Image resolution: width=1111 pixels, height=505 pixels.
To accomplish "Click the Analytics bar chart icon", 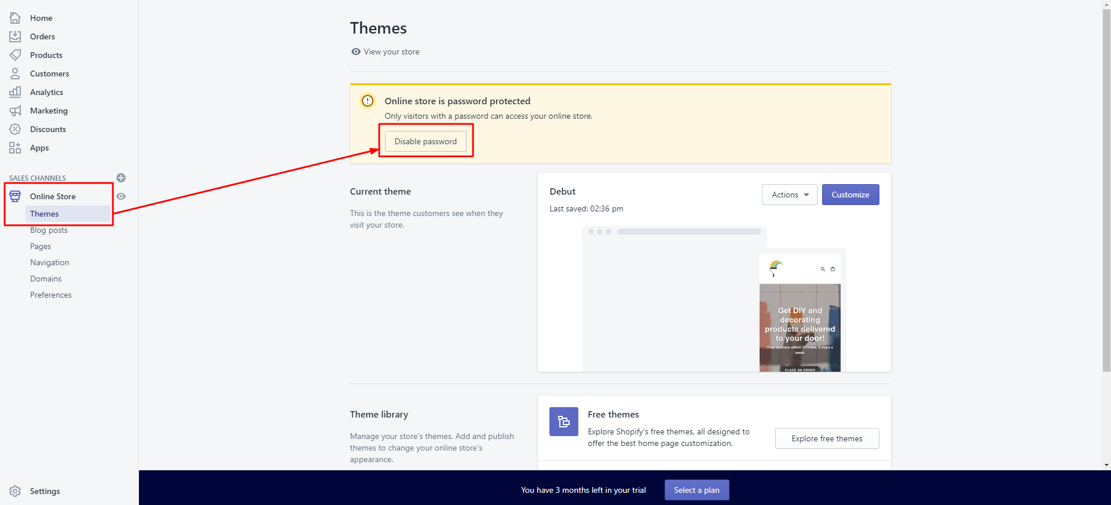I will [15, 92].
